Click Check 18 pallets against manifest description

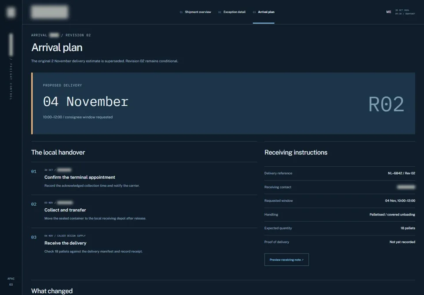click(93, 251)
